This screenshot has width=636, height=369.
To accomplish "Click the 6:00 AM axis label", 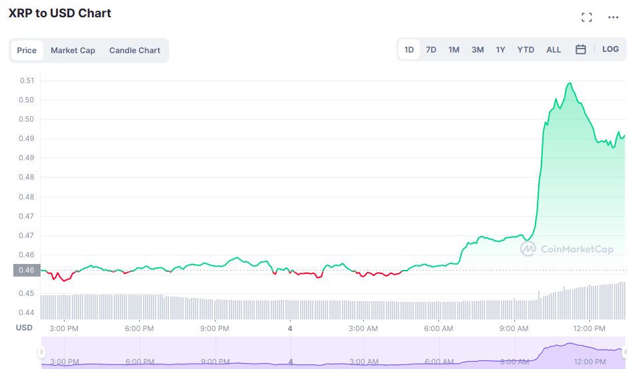I will tap(438, 328).
